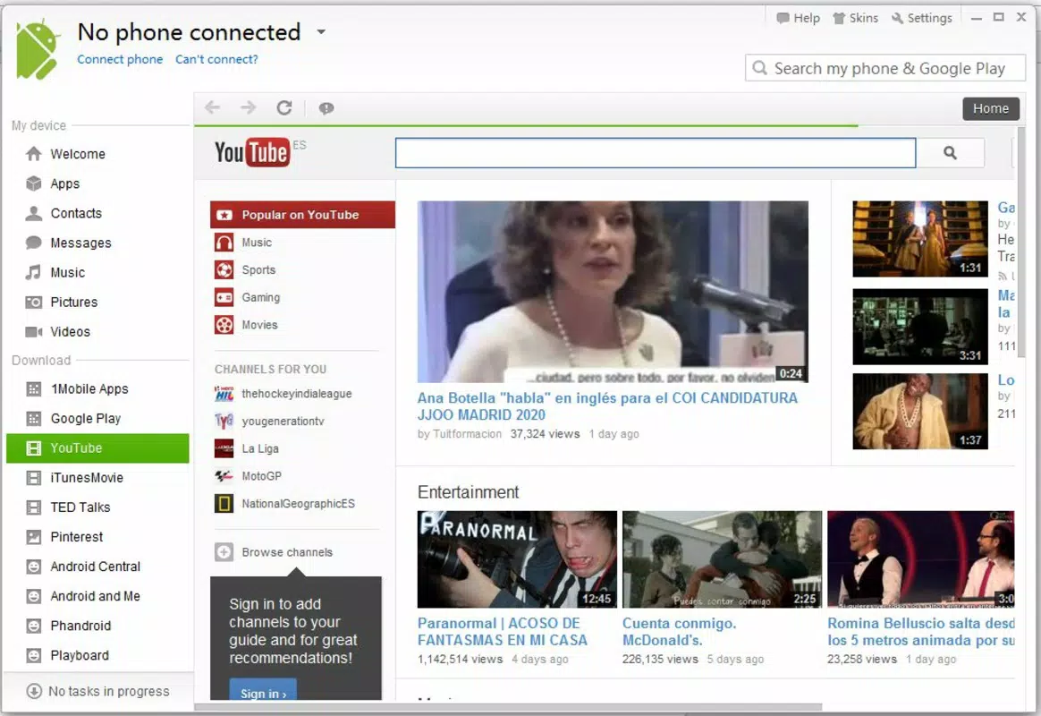The image size is (1041, 716).
Task: Click the NationalGeographicES channel icon
Action: (x=224, y=504)
